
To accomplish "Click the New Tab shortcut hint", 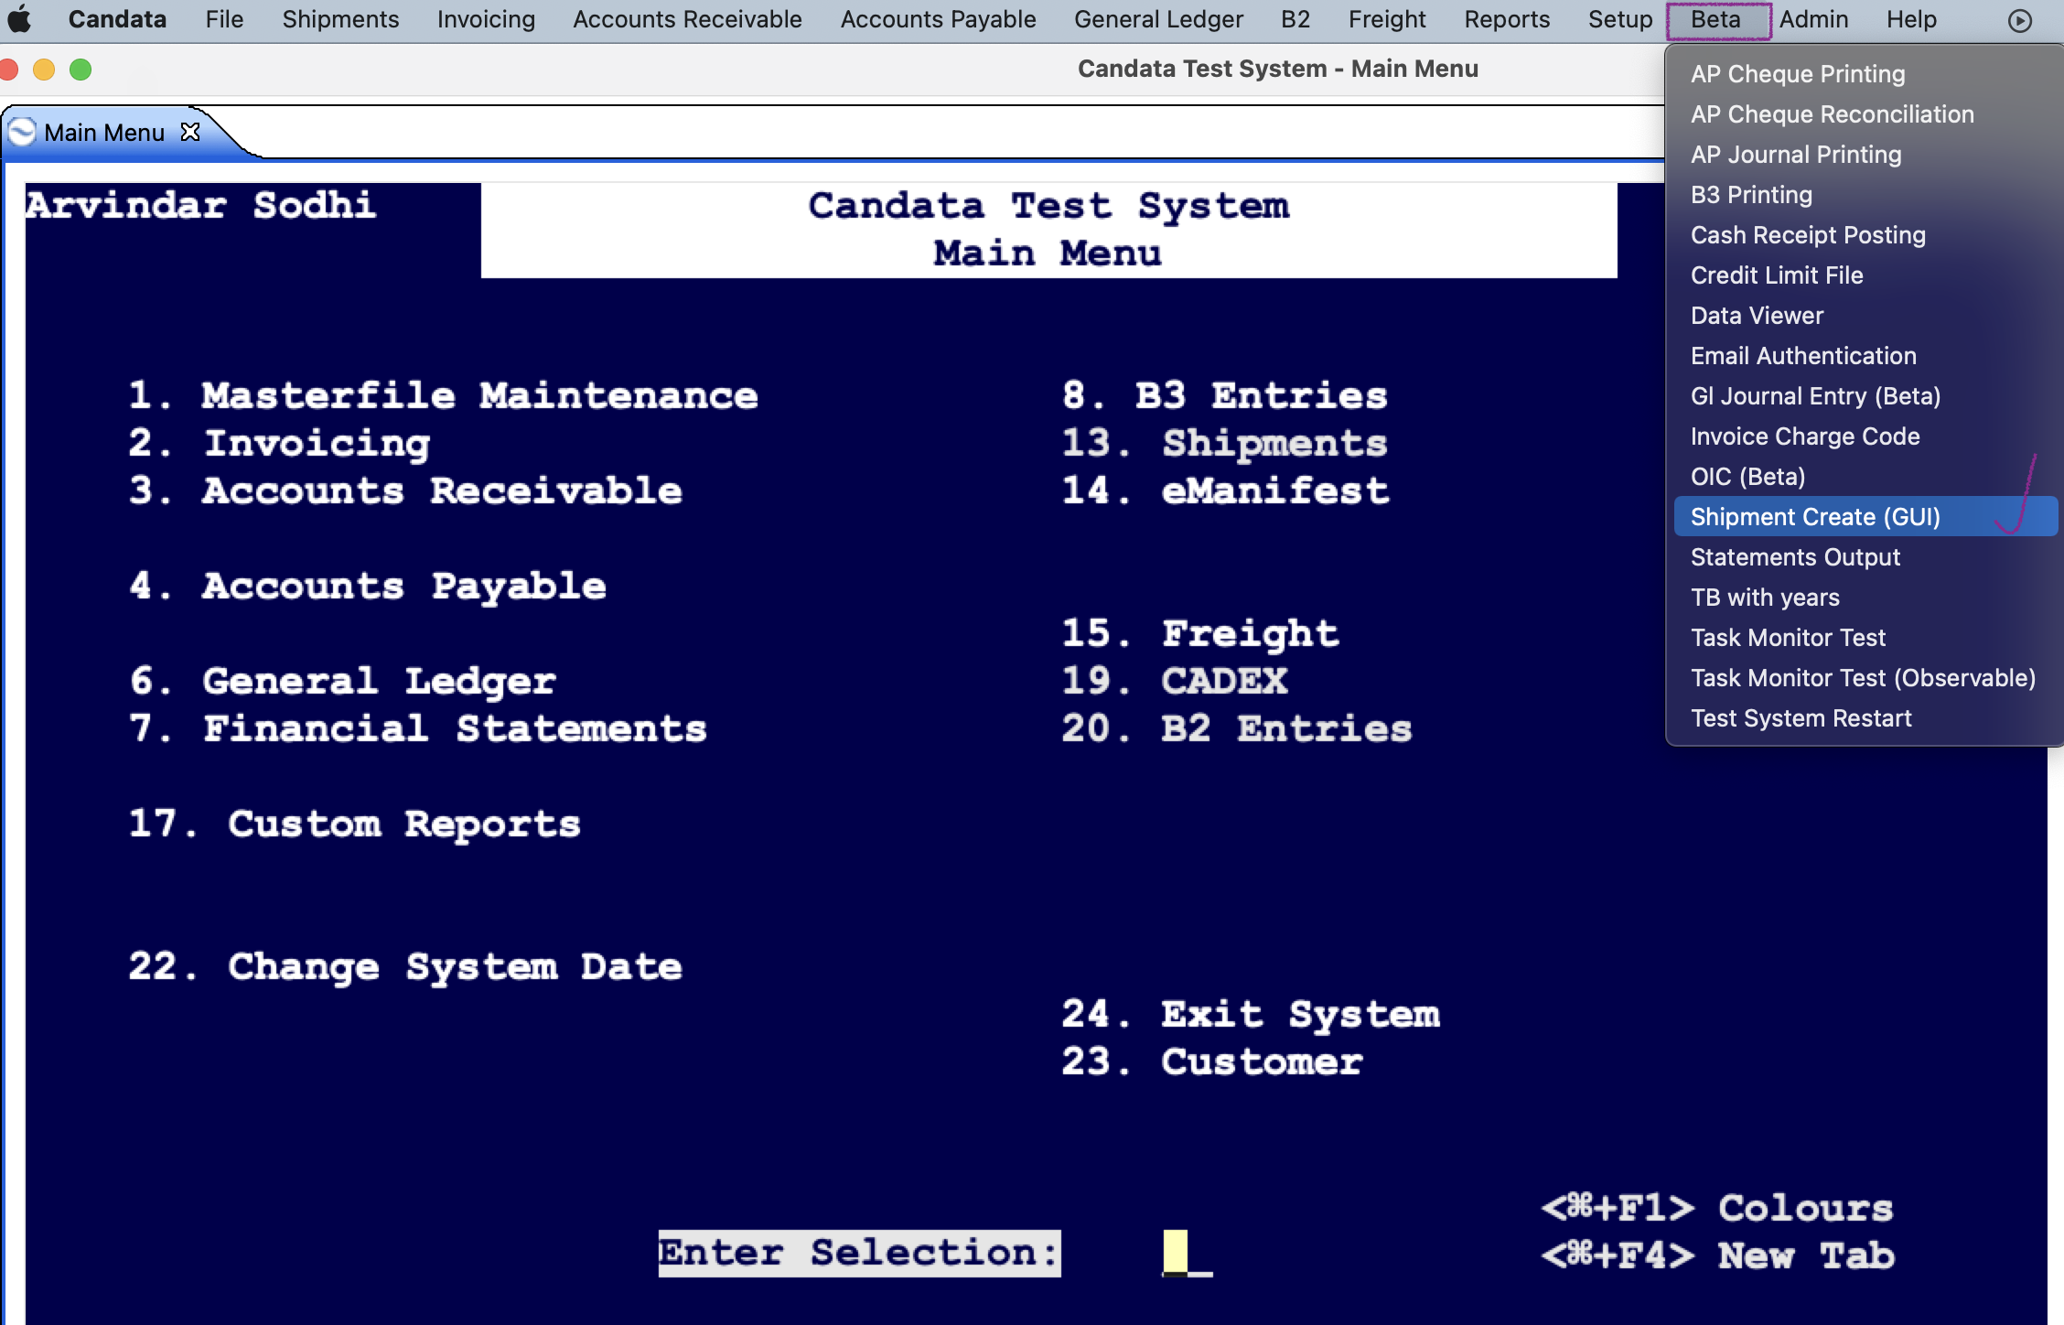I will pyautogui.click(x=1717, y=1255).
